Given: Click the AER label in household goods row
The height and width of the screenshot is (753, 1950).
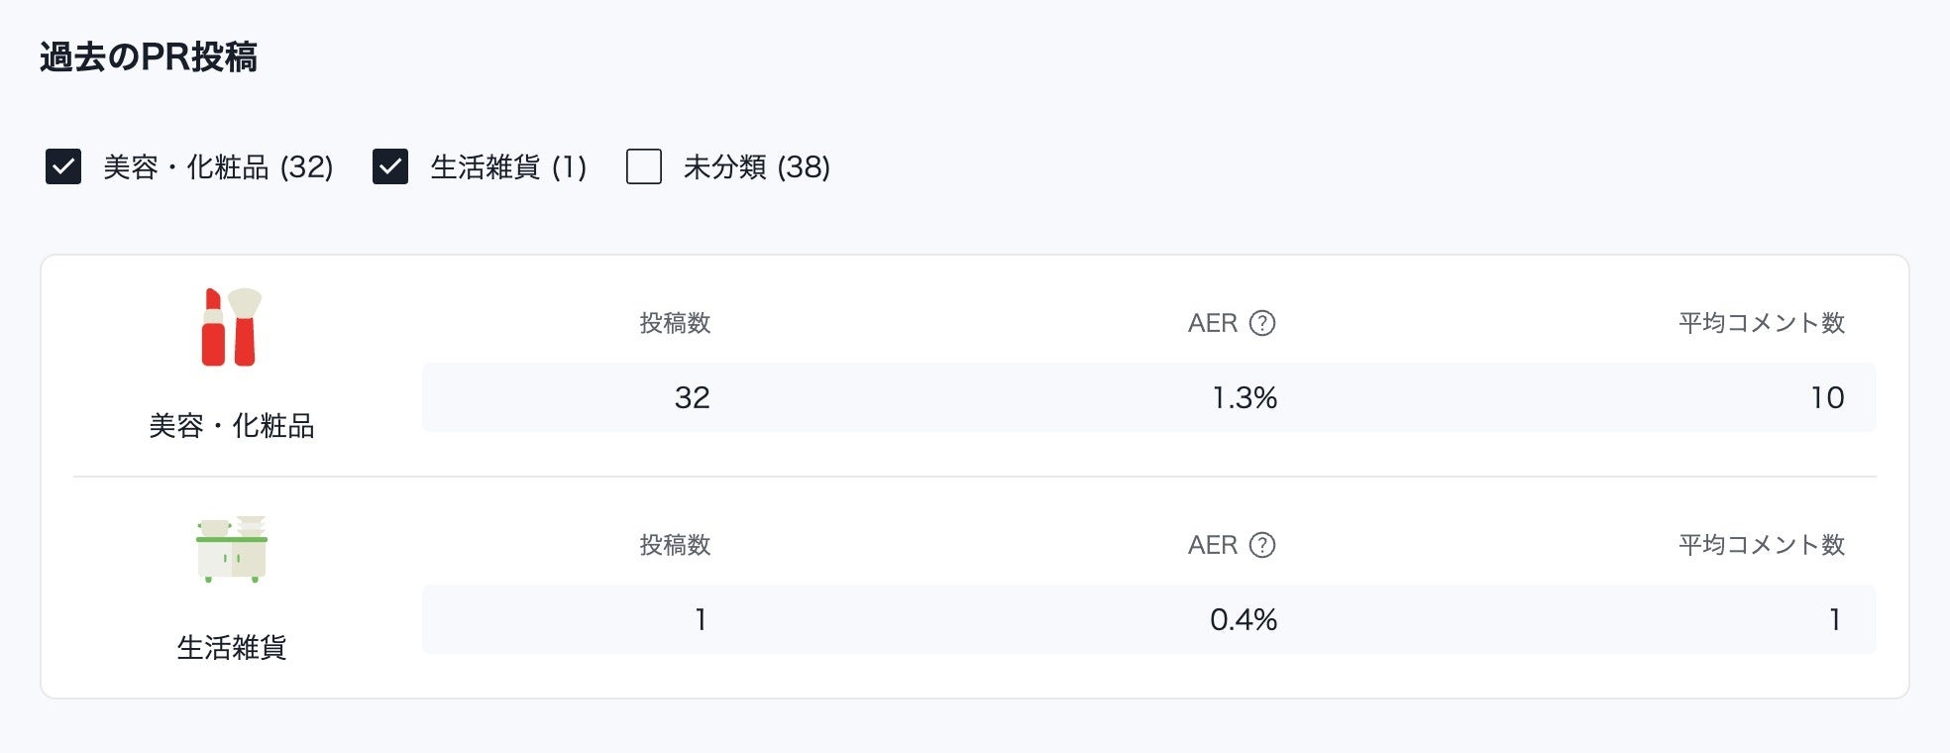Looking at the screenshot, I should pyautogui.click(x=1213, y=545).
